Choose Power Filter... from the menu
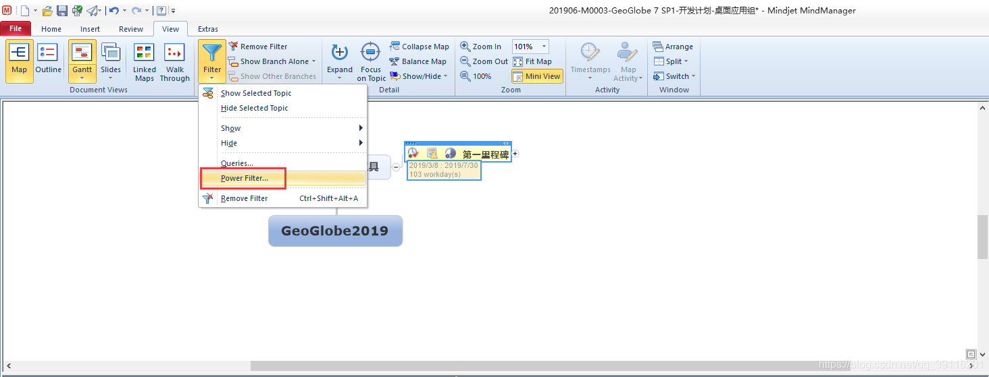Viewport: 989px width, 377px height. [x=282, y=178]
